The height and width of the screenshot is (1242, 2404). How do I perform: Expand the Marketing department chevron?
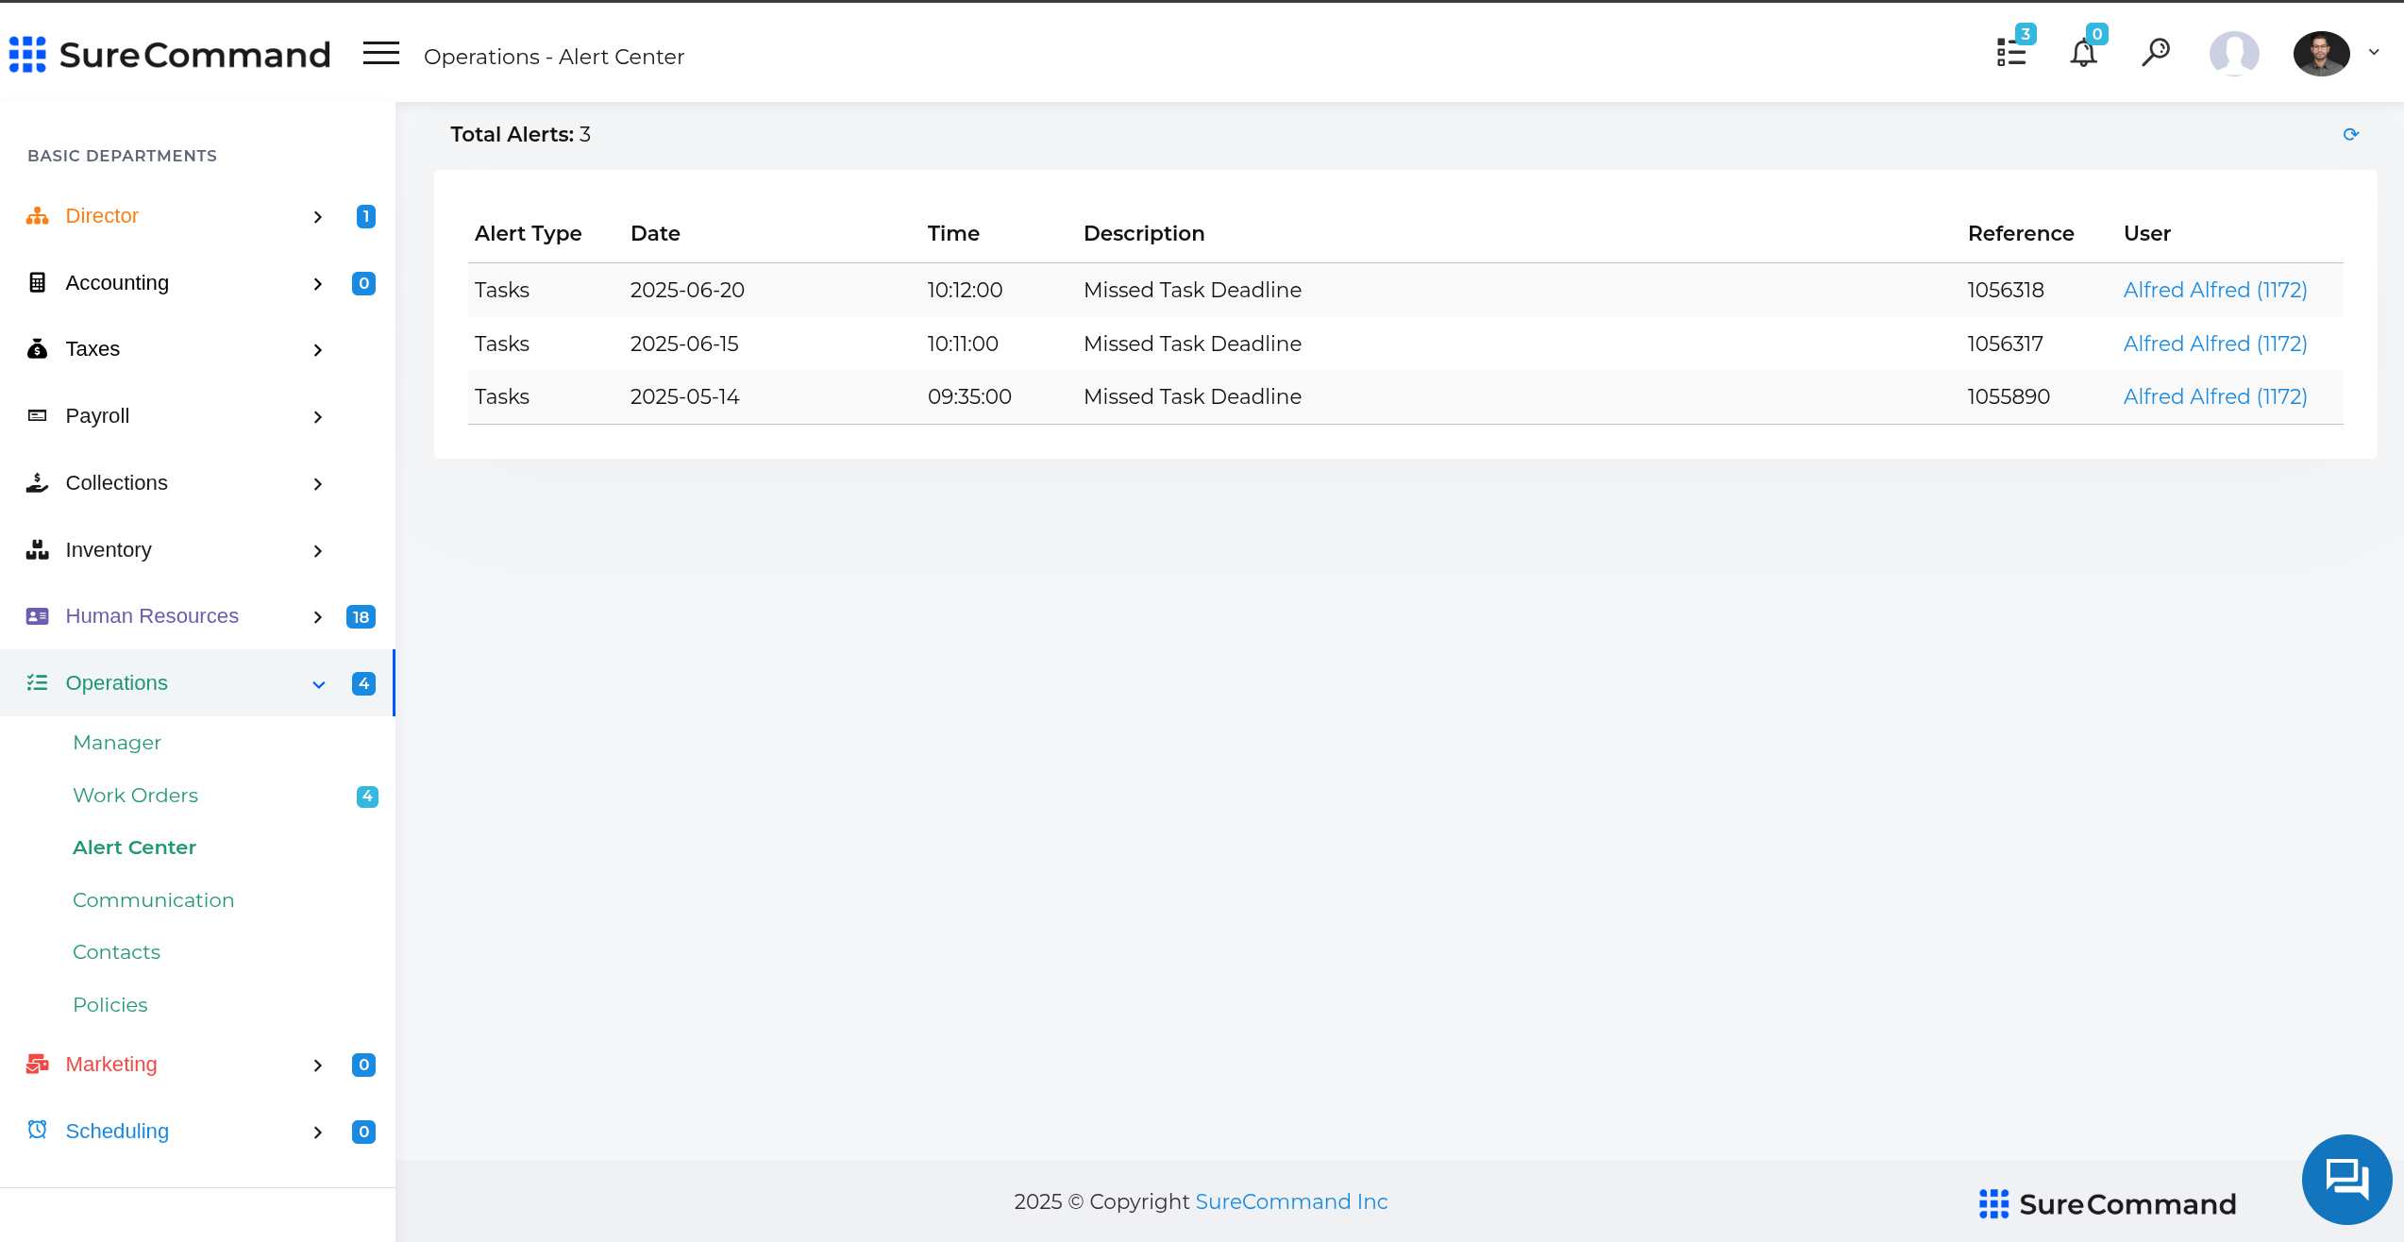pos(318,1066)
